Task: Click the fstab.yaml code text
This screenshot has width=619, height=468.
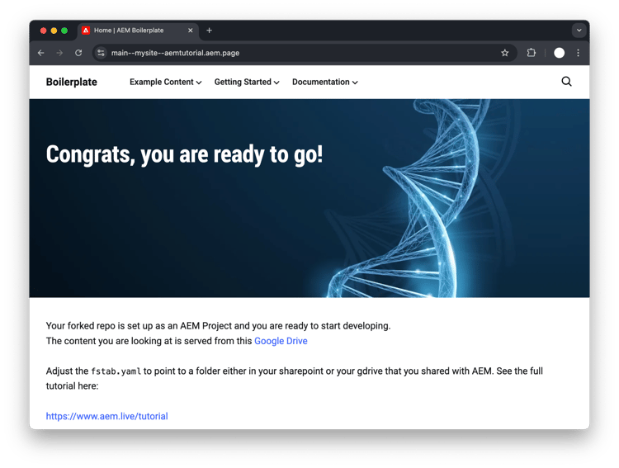Action: click(x=116, y=371)
